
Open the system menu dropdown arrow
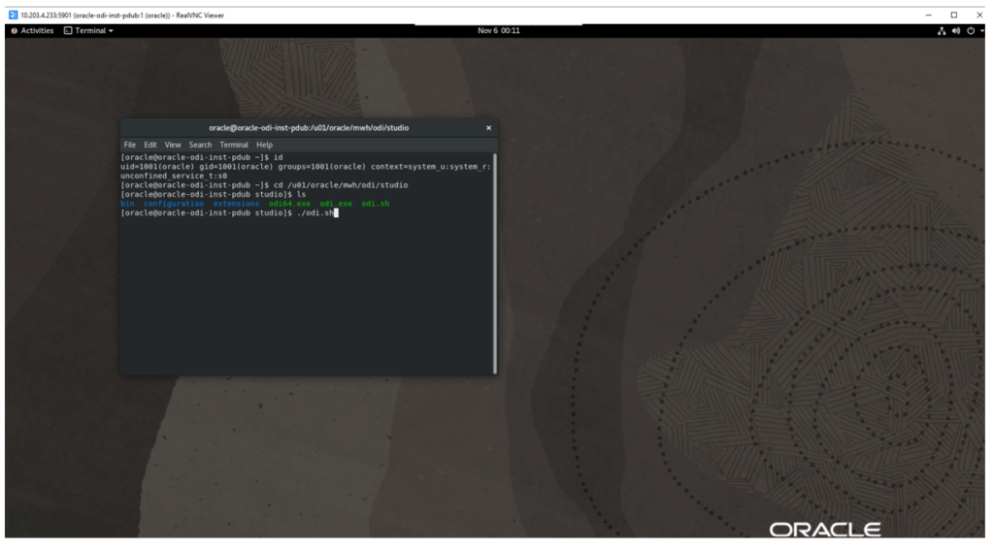pos(982,31)
